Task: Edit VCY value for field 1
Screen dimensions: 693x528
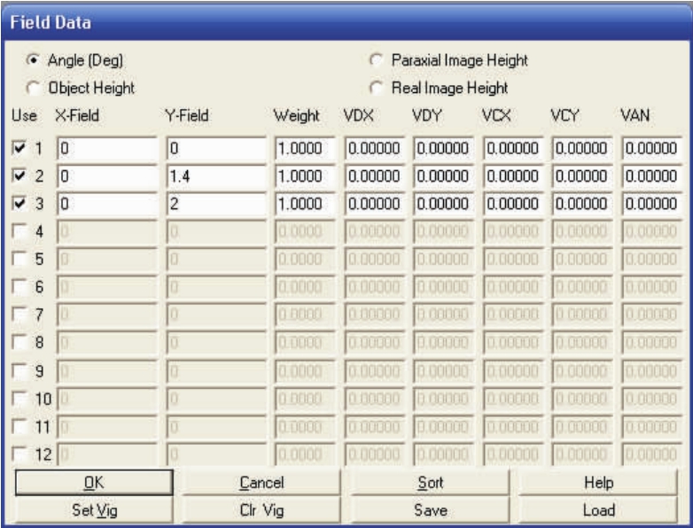Action: (582, 148)
